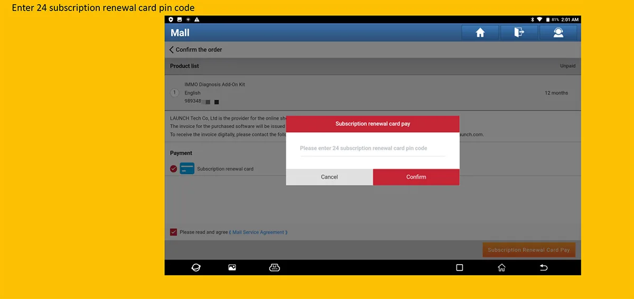634x299 pixels.
Task: Tap the Android home button in navigation bar
Action: [x=501, y=267]
